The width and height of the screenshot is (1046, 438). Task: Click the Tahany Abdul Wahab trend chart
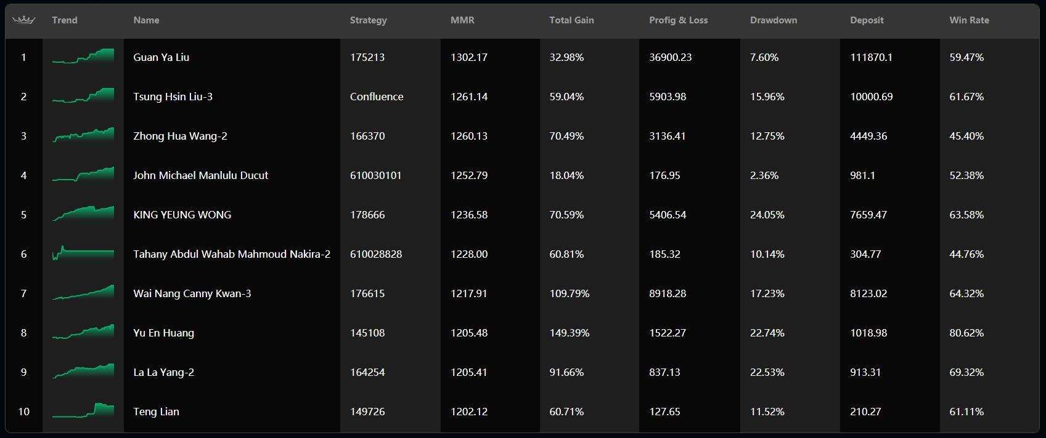pos(83,253)
